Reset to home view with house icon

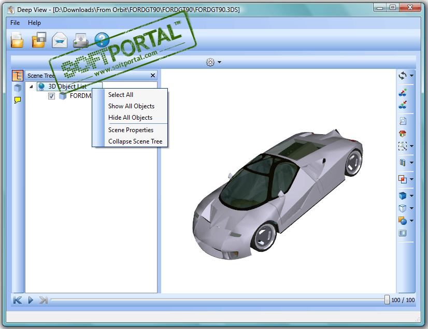click(403, 134)
